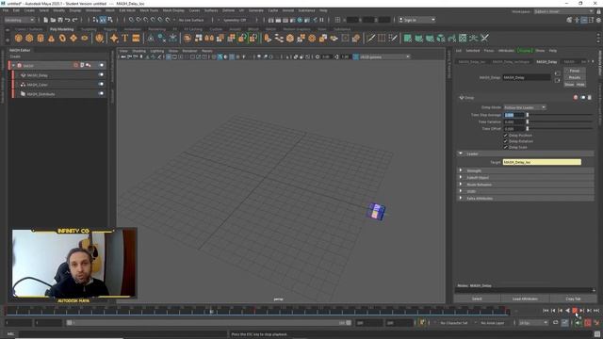Image resolution: width=603 pixels, height=339 pixels.
Task: Click the Target field MASH_Delay_loc
Action: (542, 162)
